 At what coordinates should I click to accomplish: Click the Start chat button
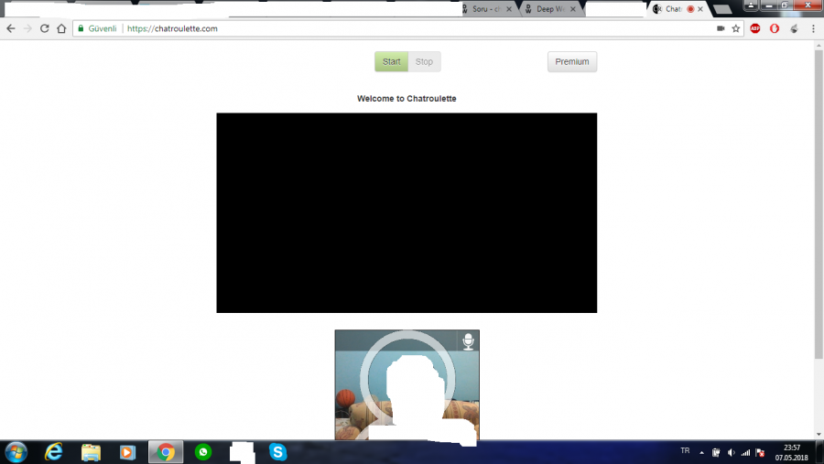point(391,61)
